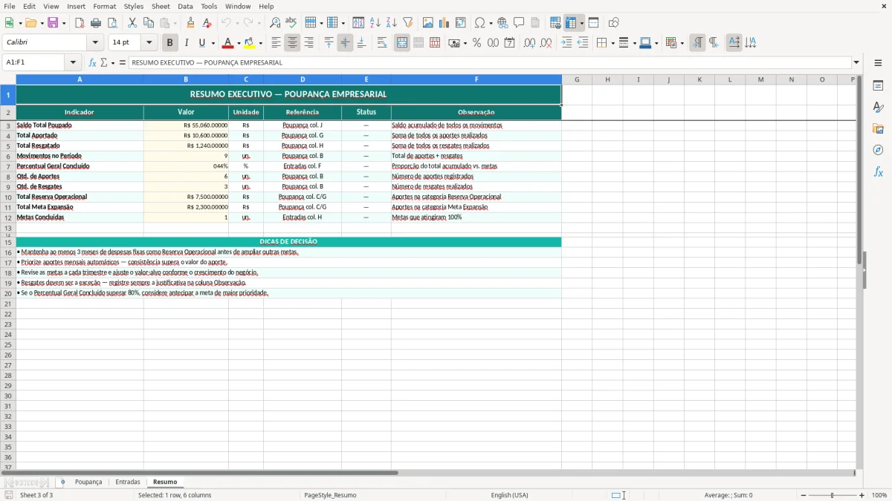
Task: Toggle Center Vertically alignment
Action: click(345, 43)
